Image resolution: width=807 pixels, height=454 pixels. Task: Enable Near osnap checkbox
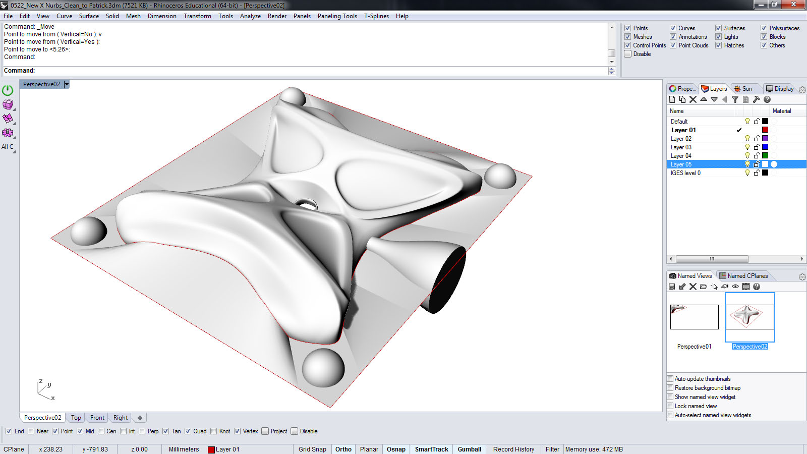click(x=31, y=431)
